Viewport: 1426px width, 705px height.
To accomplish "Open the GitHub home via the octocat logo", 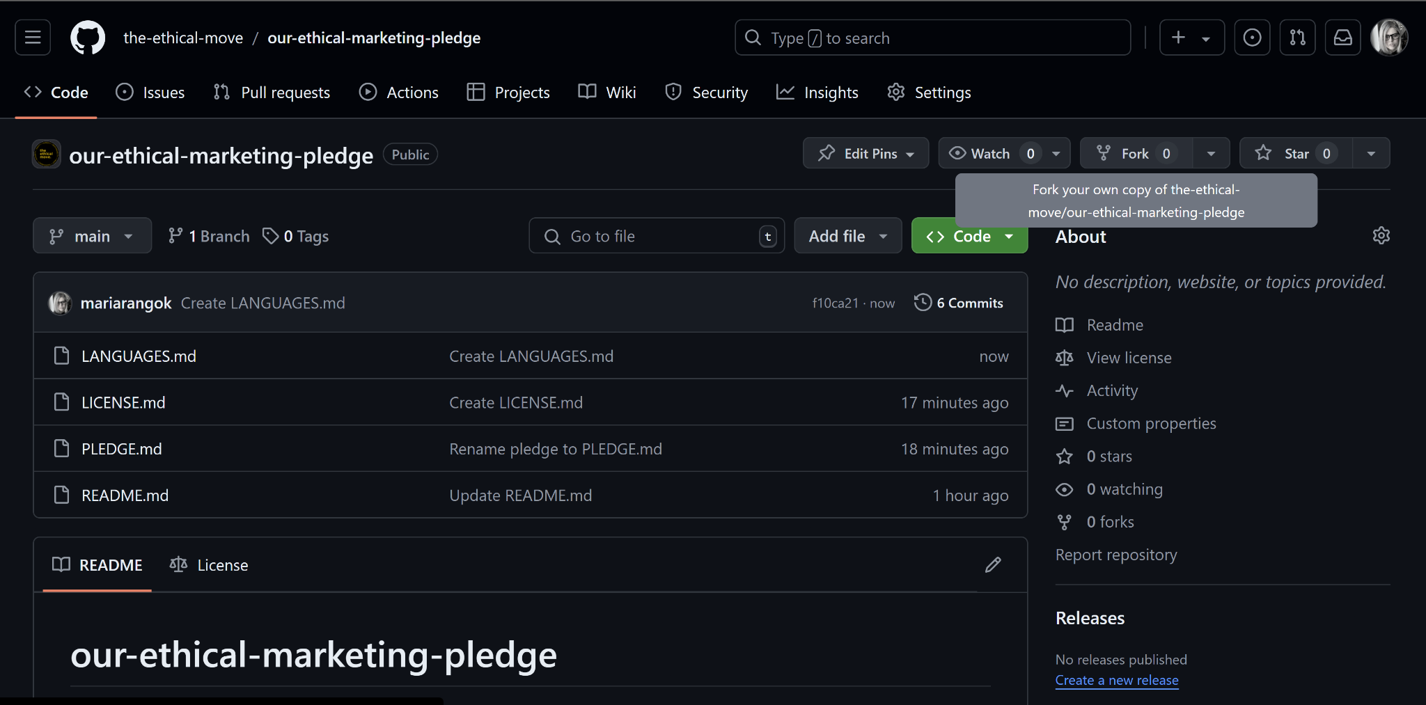I will [88, 38].
